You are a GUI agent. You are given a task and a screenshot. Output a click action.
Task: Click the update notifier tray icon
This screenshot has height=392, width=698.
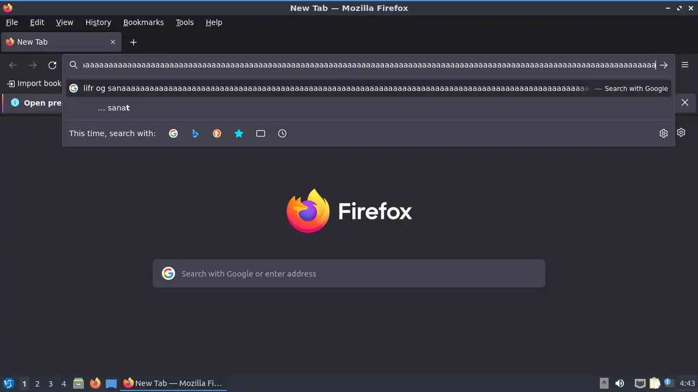pyautogui.click(x=669, y=383)
